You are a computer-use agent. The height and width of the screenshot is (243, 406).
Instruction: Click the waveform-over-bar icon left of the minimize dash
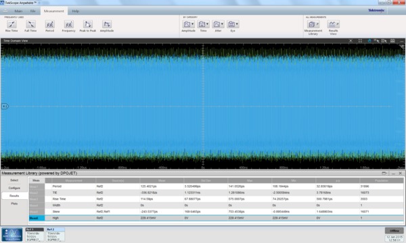pyautogui.click(x=392, y=40)
